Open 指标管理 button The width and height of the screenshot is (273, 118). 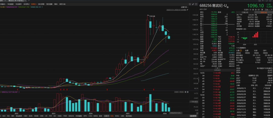(x=193, y=116)
